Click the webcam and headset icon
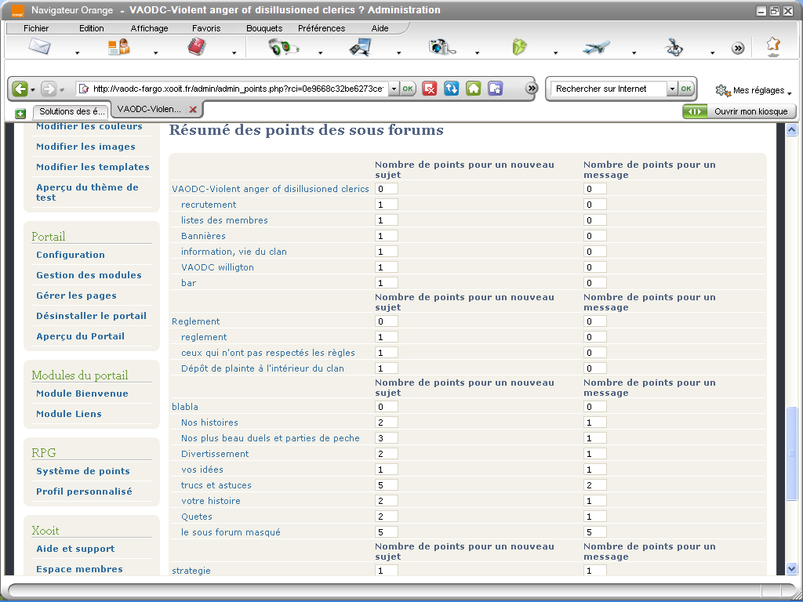 coord(283,47)
